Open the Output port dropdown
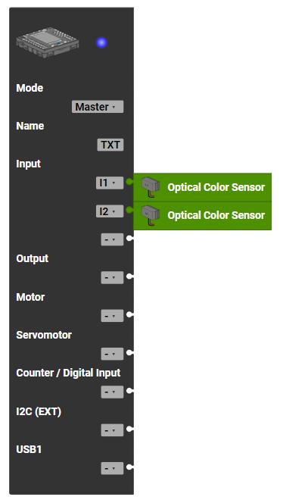The image size is (283, 503). tap(112, 277)
